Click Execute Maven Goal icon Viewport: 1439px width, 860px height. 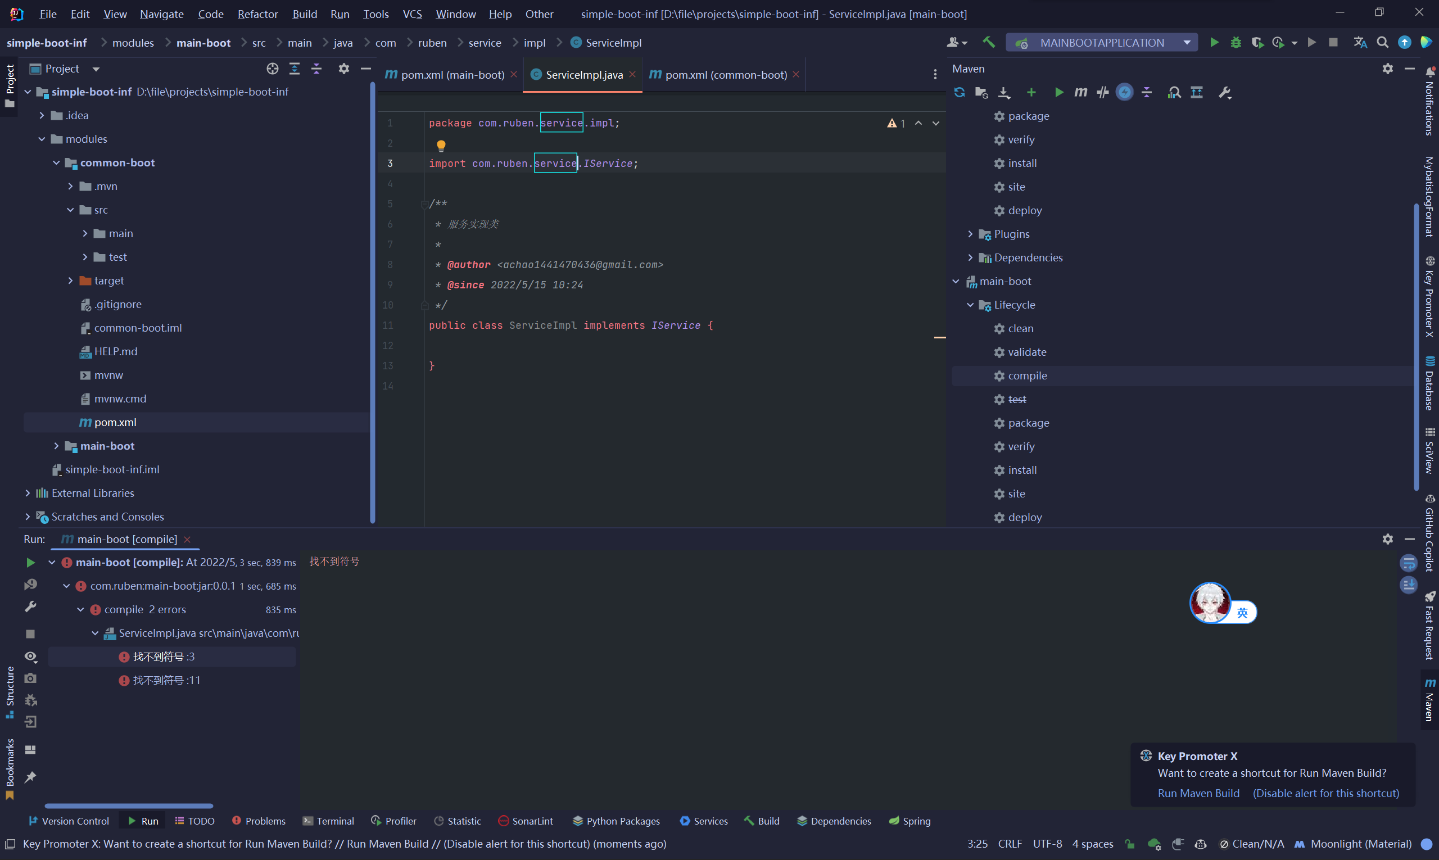(1081, 92)
